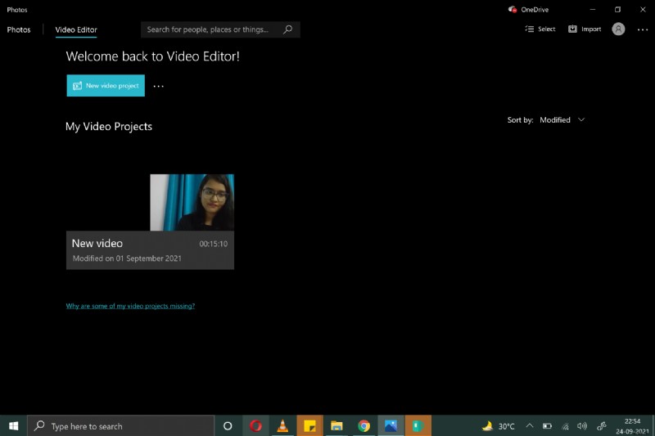
Task: Start a New video project
Action: coord(106,86)
